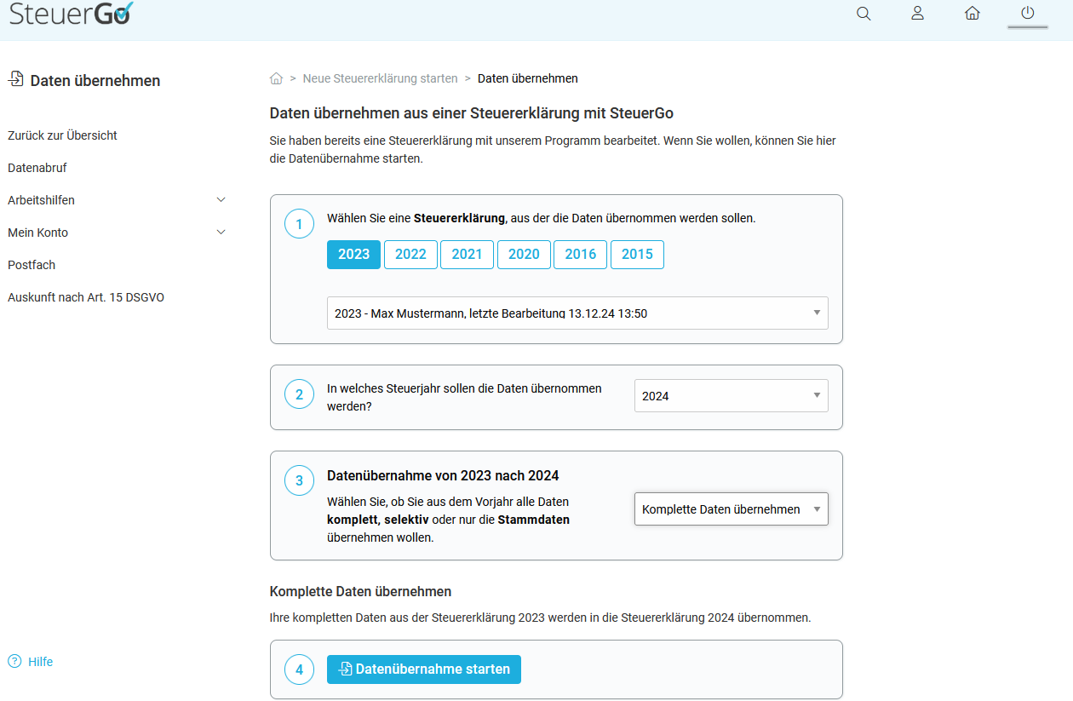The width and height of the screenshot is (1073, 701).
Task: Click the power logout icon
Action: click(1027, 14)
